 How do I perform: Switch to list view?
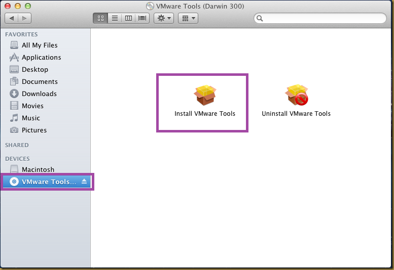[x=115, y=18]
